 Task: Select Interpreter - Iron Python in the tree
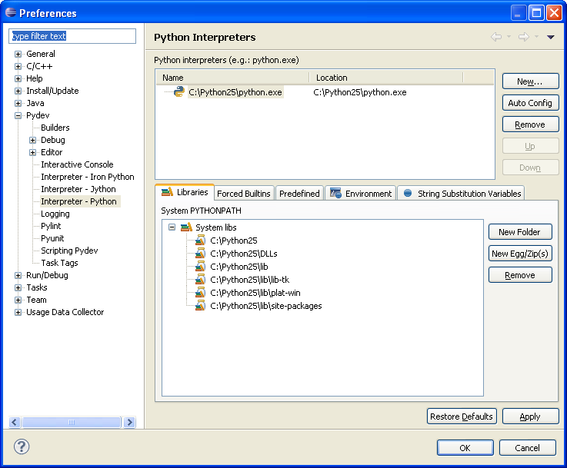coord(88,177)
